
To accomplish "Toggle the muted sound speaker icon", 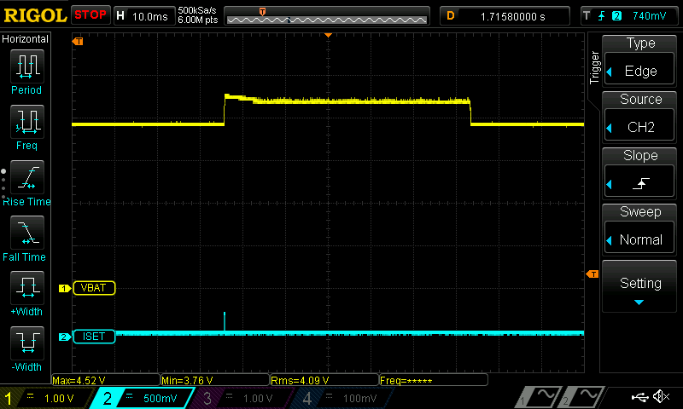I will click(x=661, y=396).
